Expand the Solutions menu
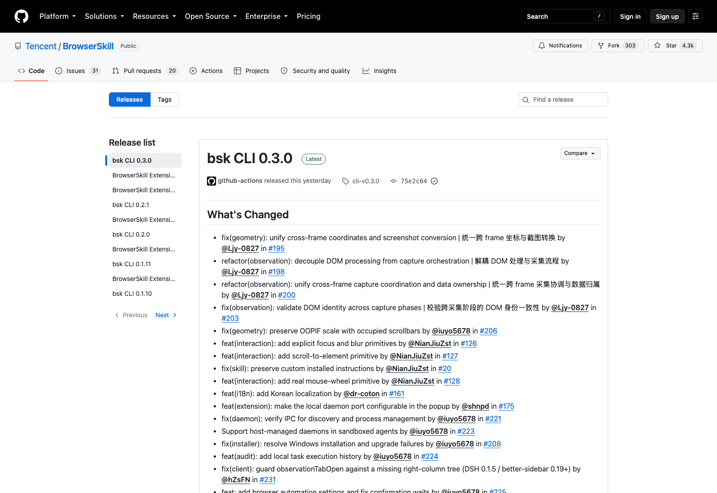This screenshot has width=717, height=493. click(x=104, y=16)
